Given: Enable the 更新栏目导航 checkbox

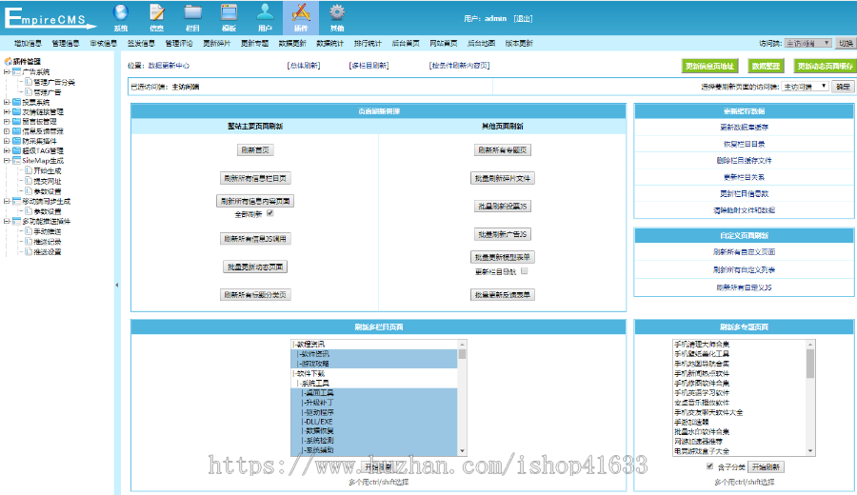Looking at the screenshot, I should 524,271.
